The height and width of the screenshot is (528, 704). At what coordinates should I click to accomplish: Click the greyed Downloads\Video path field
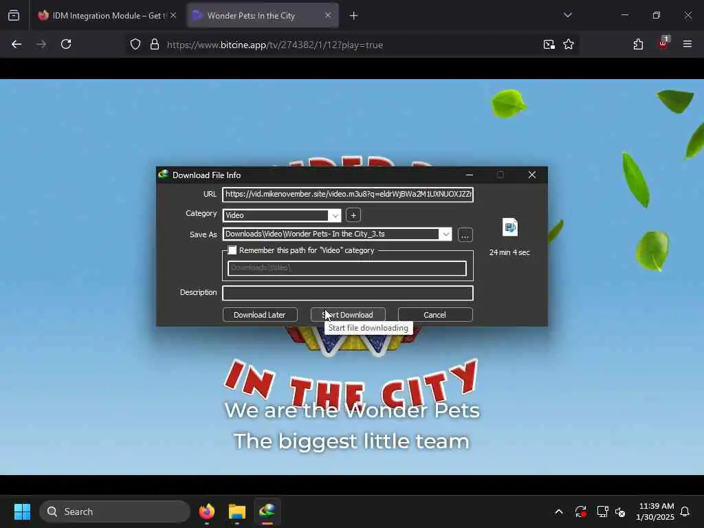(x=347, y=268)
